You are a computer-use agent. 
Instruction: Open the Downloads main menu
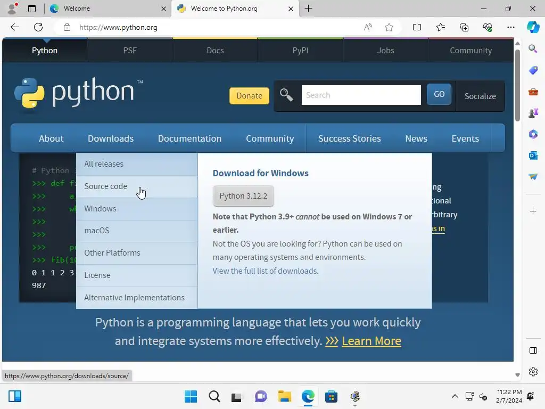[111, 138]
